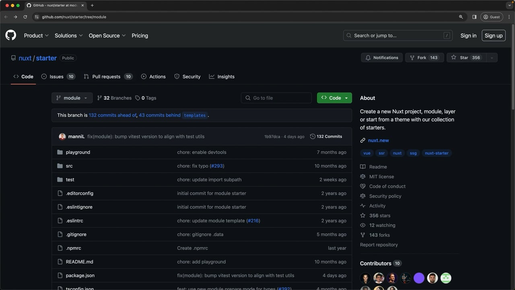This screenshot has width=515, height=290.
Task: Click the Guest profile button
Action: pos(492,17)
